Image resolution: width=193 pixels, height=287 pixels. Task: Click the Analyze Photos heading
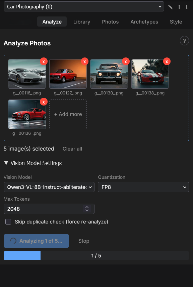(x=27, y=43)
